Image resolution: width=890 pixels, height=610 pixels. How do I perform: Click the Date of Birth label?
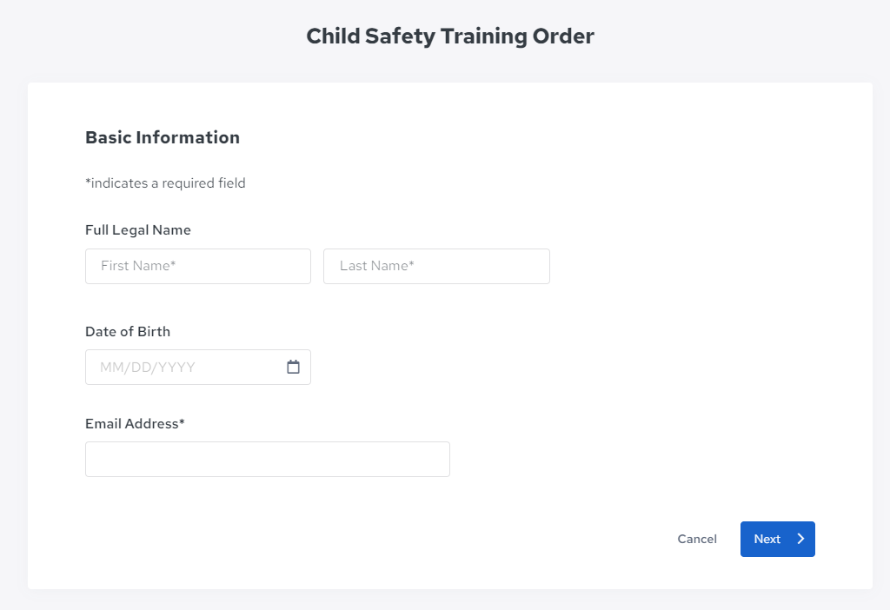tap(128, 331)
